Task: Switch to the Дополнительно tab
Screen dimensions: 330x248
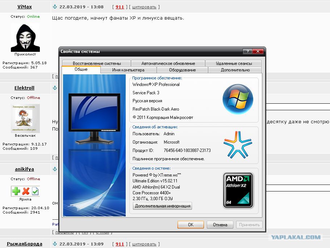Action: pos(235,70)
